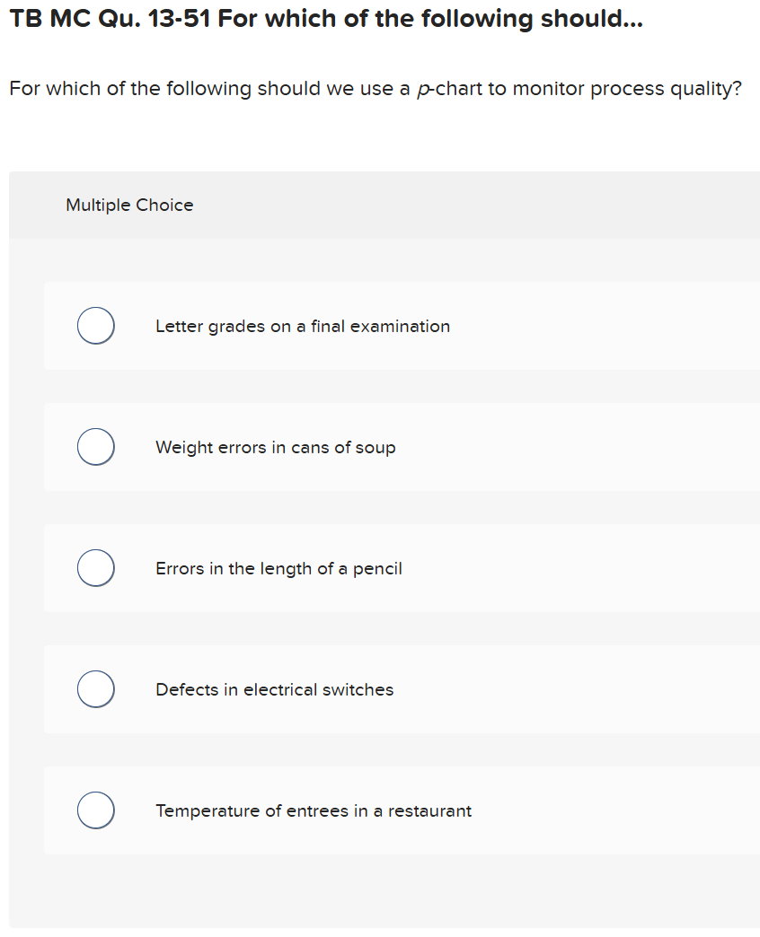Click 'For which of the following' in question body
760x937 pixels.
129,90
